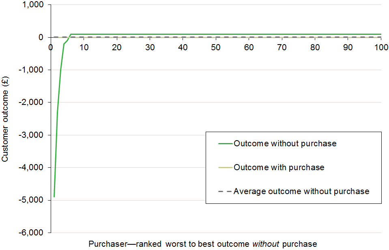
Task: Click the dashed gray legend line sample
Action: [x=225, y=192]
